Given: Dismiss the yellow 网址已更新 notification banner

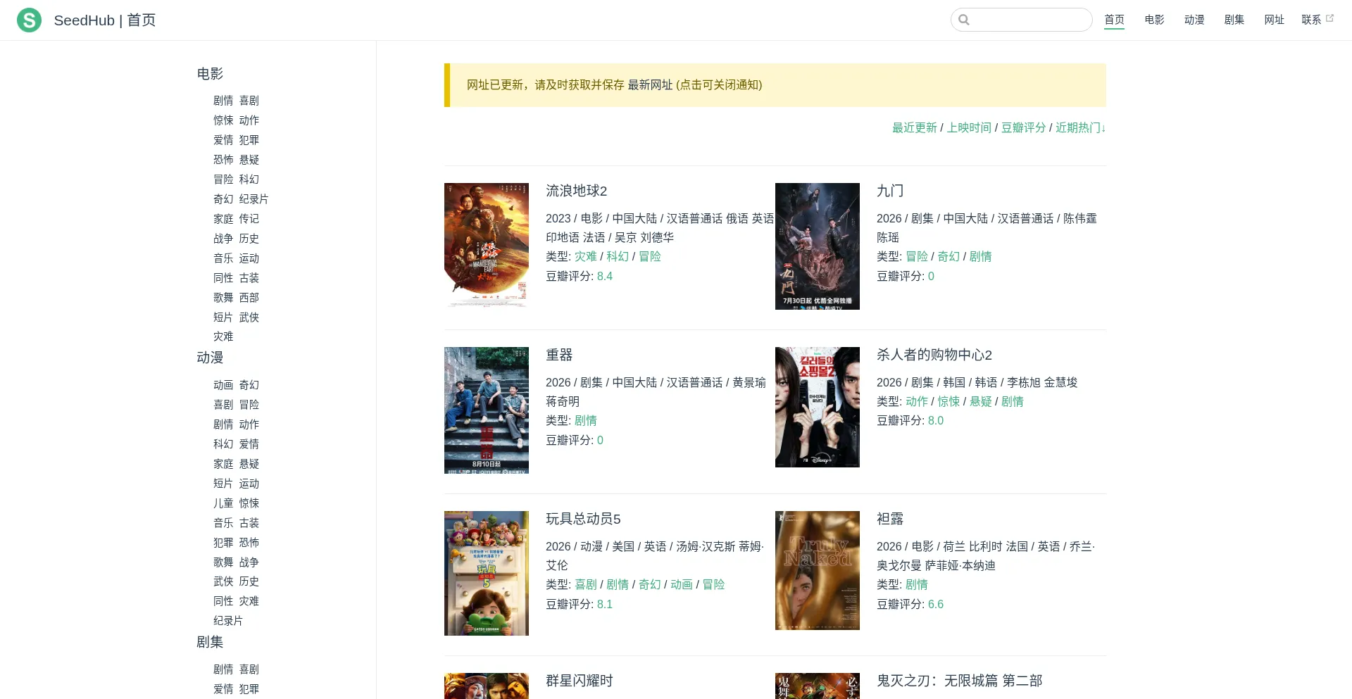Looking at the screenshot, I should point(775,85).
